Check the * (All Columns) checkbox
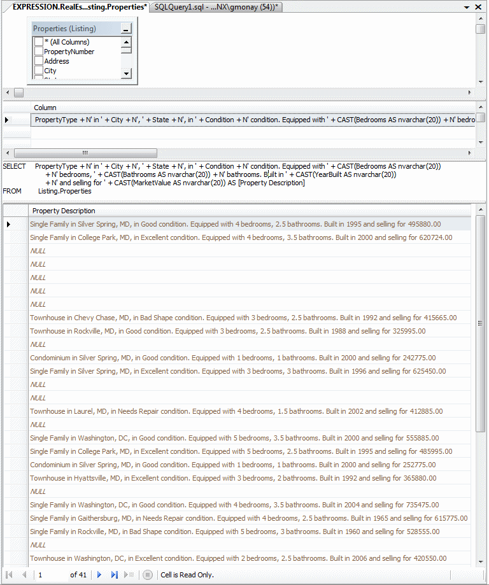 39,41
